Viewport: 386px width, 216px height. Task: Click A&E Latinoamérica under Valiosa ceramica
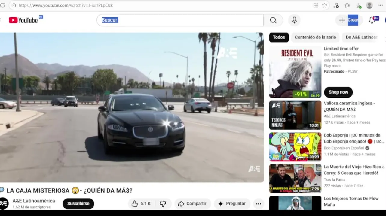[339, 116]
